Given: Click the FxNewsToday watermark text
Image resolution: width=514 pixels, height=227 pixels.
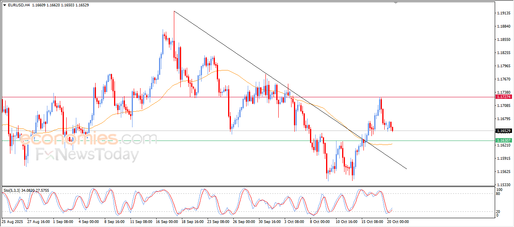Looking at the screenshot, I should point(88,155).
